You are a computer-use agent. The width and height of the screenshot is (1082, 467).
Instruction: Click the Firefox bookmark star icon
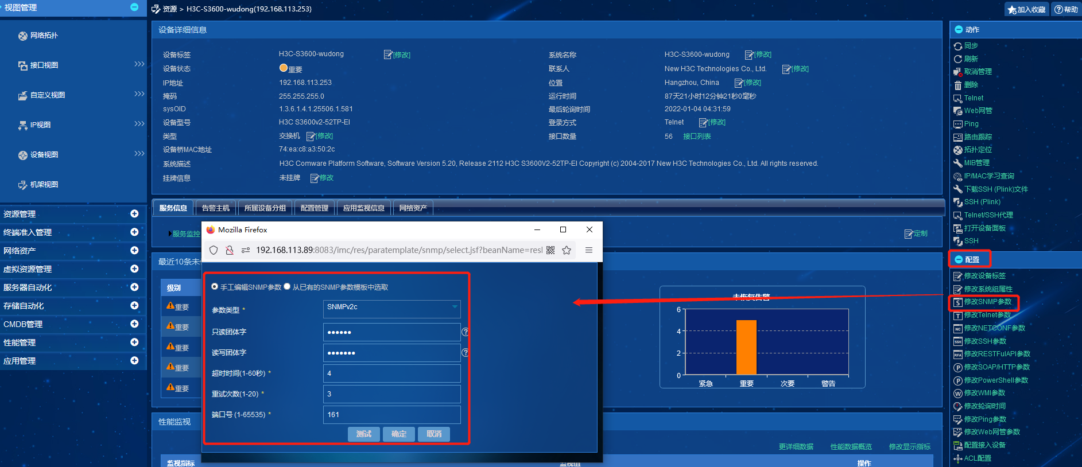(567, 250)
